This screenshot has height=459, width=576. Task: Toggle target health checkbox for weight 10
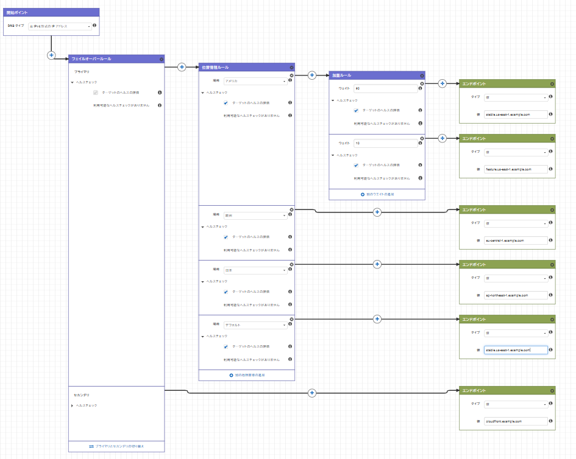(356, 165)
